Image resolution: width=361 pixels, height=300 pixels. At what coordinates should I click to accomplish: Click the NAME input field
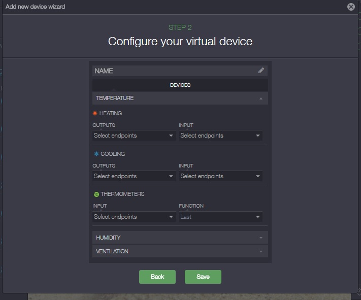[173, 71]
